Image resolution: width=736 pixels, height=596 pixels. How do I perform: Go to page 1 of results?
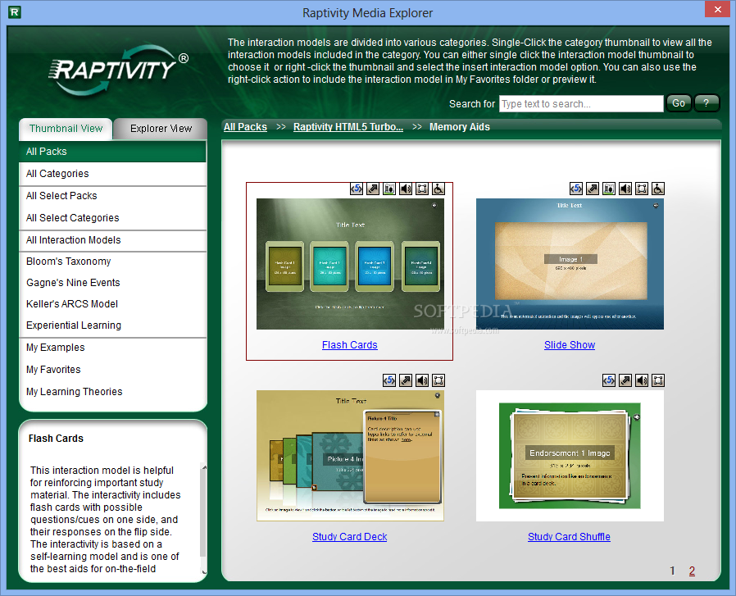[673, 571]
